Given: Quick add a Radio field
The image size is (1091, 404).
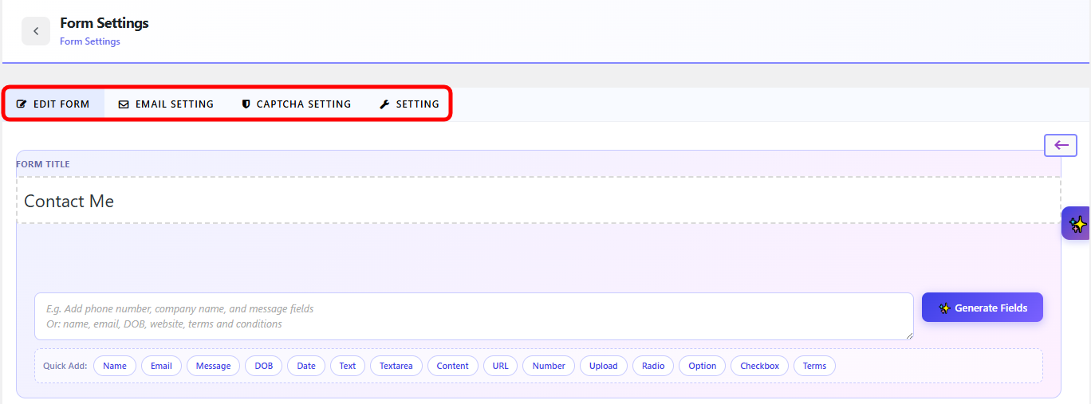Looking at the screenshot, I should pyautogui.click(x=653, y=366).
